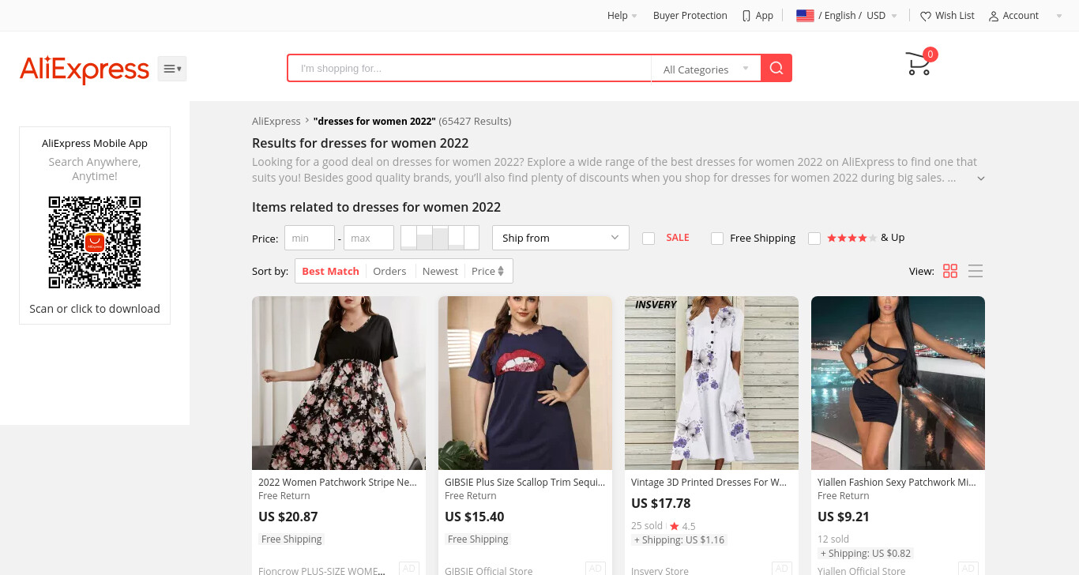
Task: Click Scan or click to download
Action: point(95,309)
